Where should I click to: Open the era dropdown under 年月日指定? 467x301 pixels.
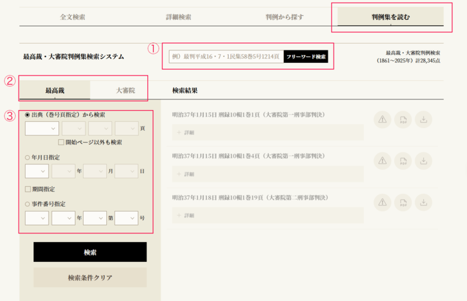(x=36, y=171)
